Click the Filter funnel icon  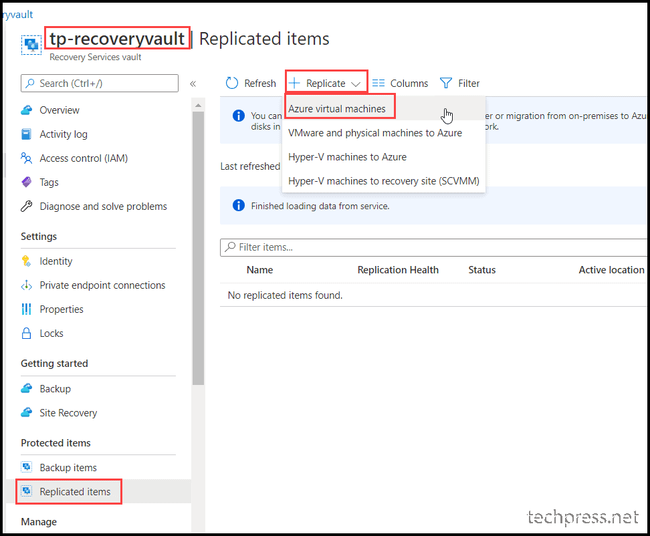point(445,84)
